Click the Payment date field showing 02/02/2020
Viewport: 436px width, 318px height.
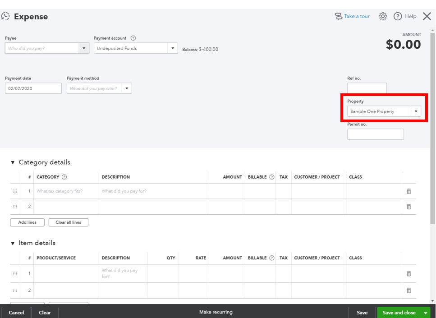pos(33,88)
